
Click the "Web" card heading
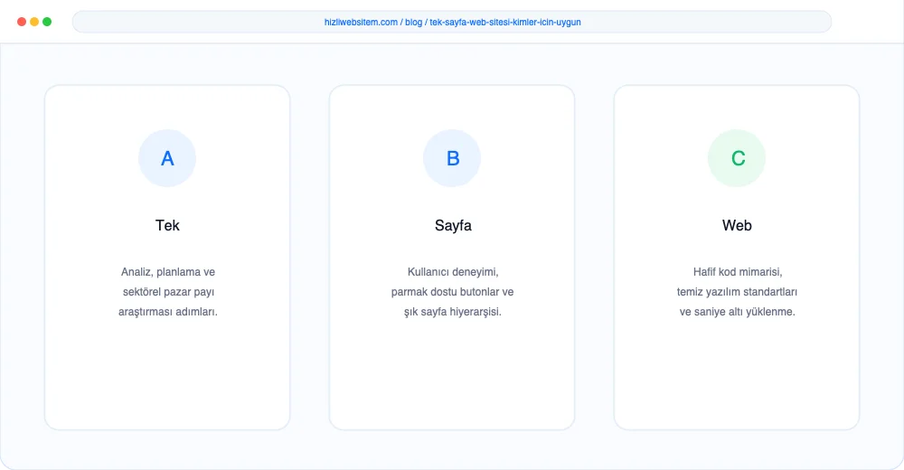coord(737,225)
